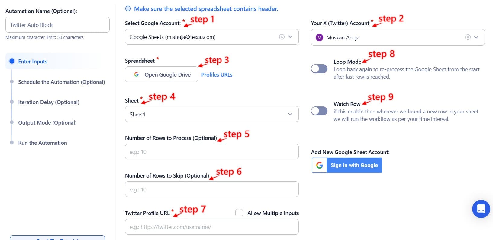Viewport: 493px width, 240px height.
Task: Turn on the Watch Row toggle
Action: (x=319, y=111)
